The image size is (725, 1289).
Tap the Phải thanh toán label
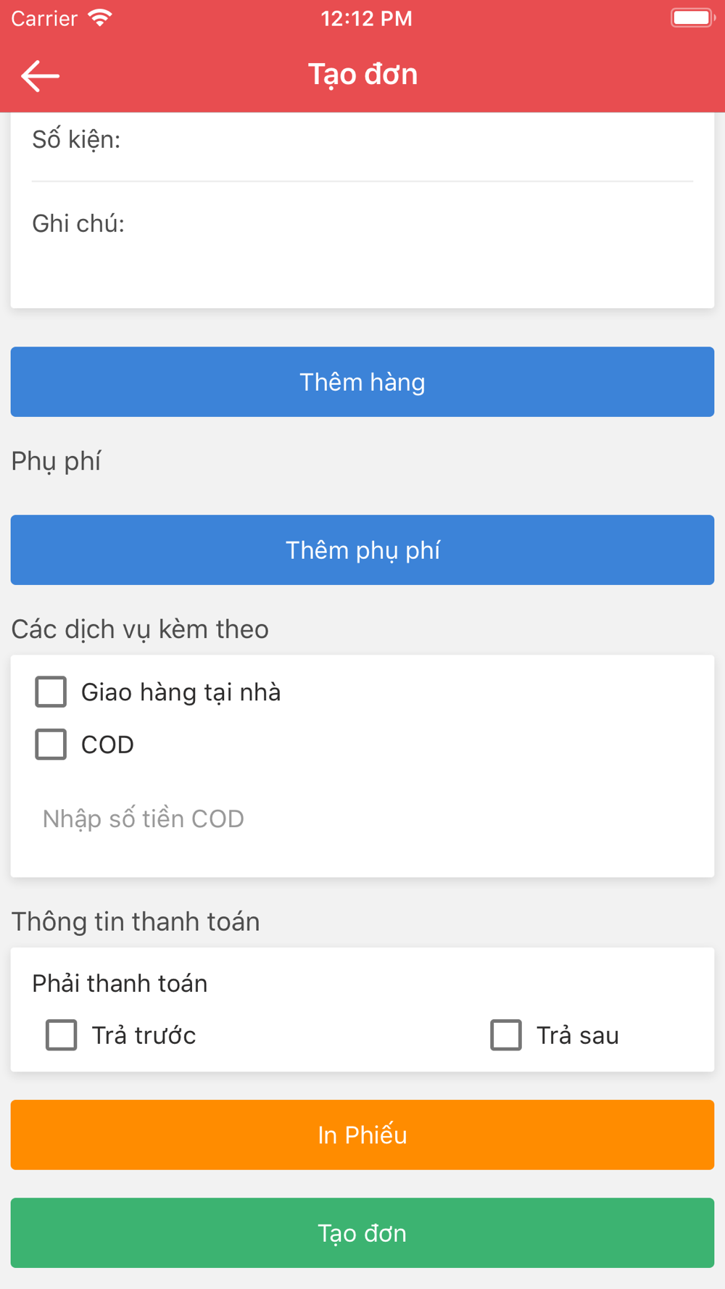(x=120, y=983)
